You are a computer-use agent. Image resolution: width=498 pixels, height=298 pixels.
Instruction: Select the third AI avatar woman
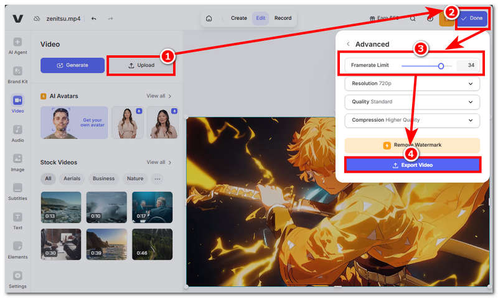tap(163, 122)
